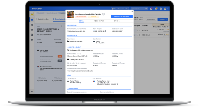
Task: Click the BOISSONS category tag
Action: tap(93, 17)
